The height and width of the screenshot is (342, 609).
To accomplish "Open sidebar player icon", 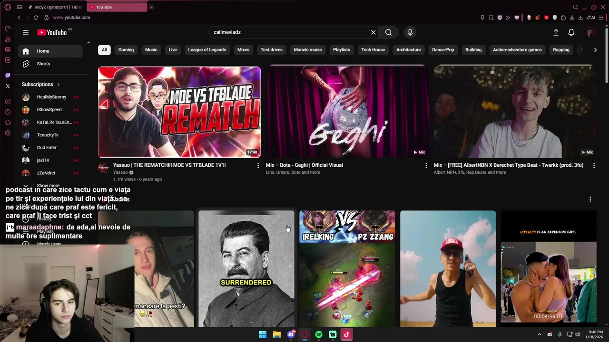I will click(8, 102).
